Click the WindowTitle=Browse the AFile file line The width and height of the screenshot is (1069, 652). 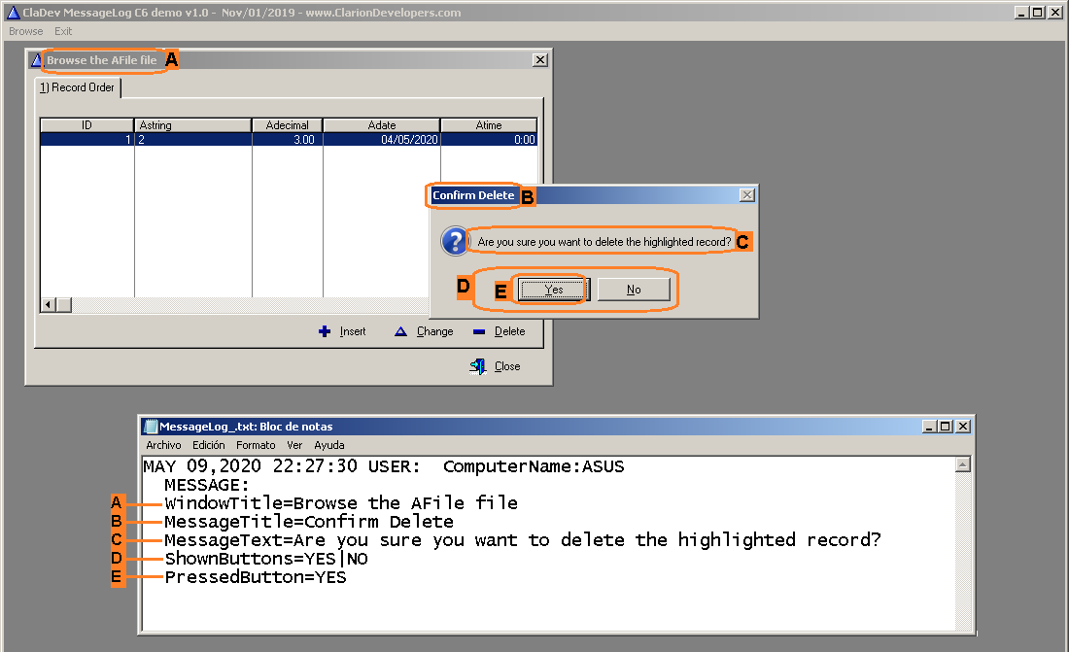[x=341, y=503]
